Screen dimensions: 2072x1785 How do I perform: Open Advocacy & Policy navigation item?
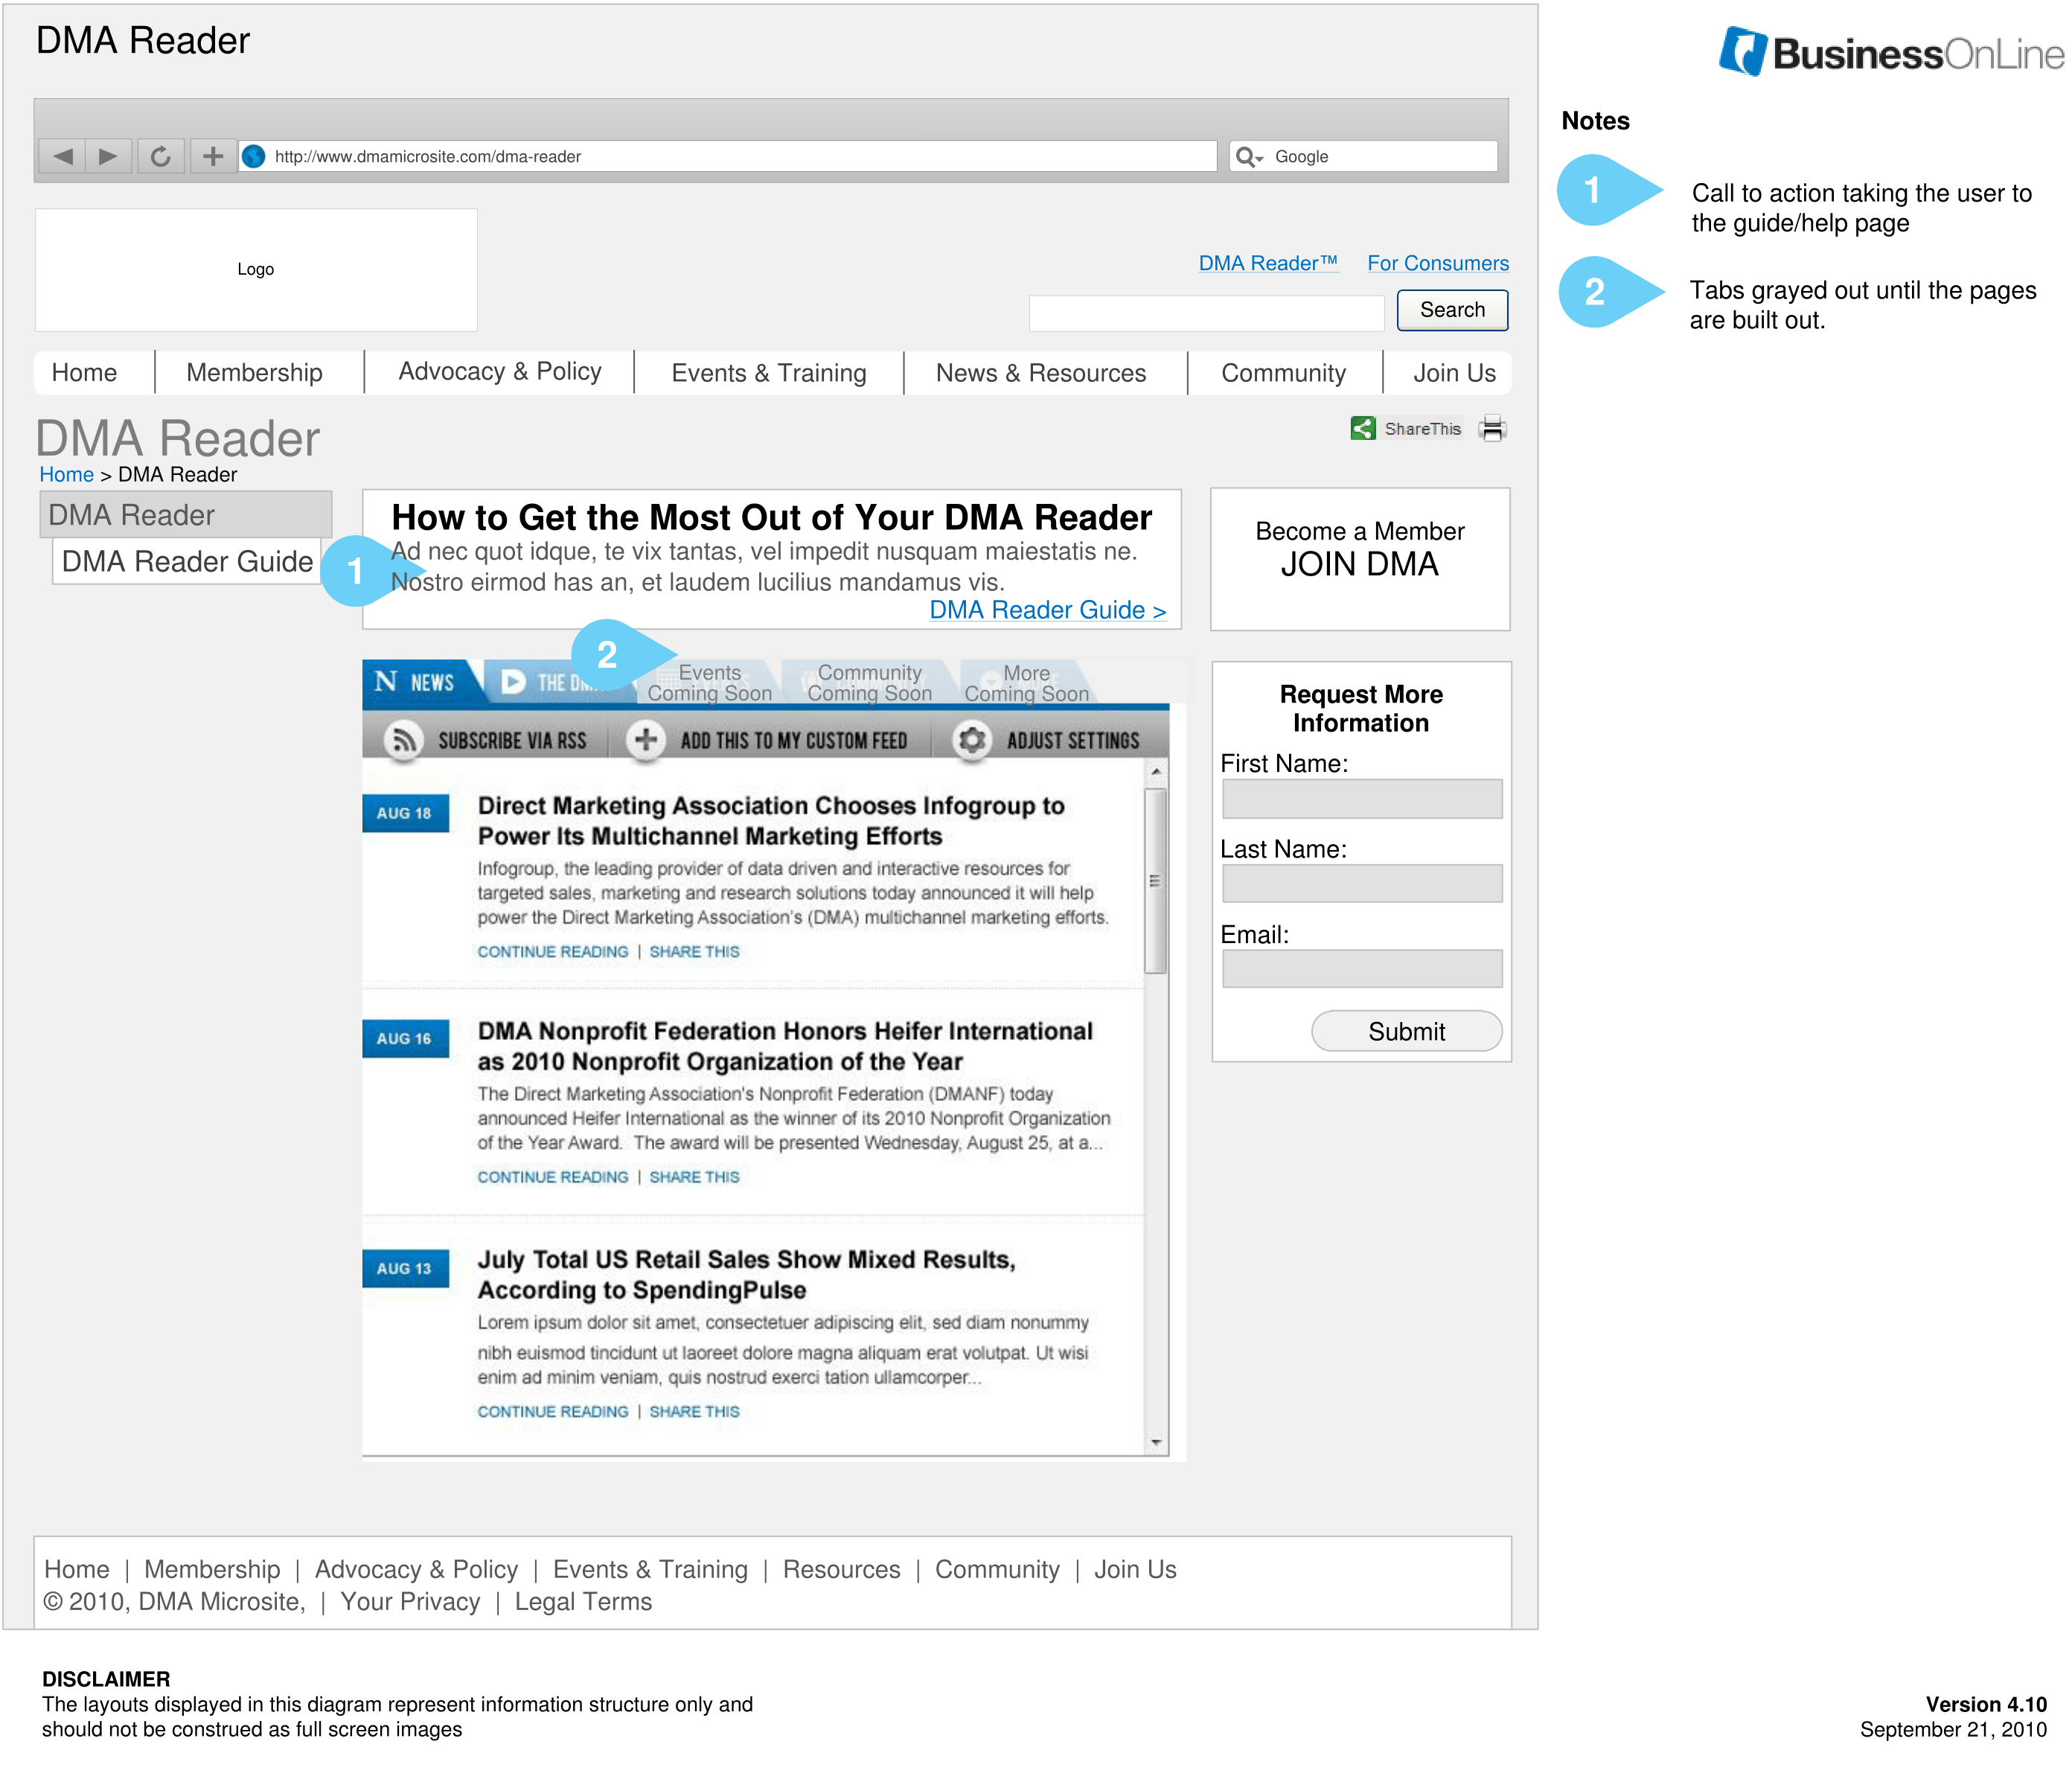tap(500, 372)
